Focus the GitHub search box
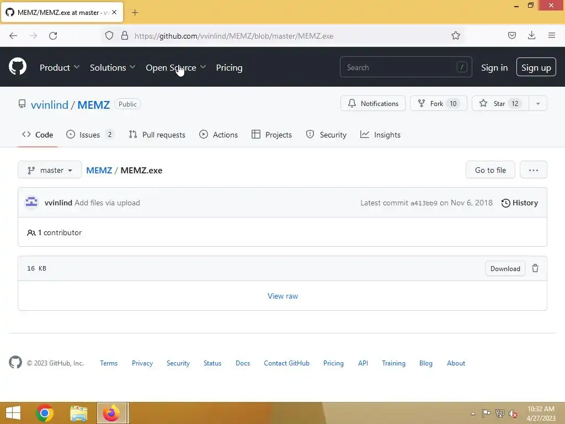The width and height of the screenshot is (565, 424). pyautogui.click(x=406, y=67)
